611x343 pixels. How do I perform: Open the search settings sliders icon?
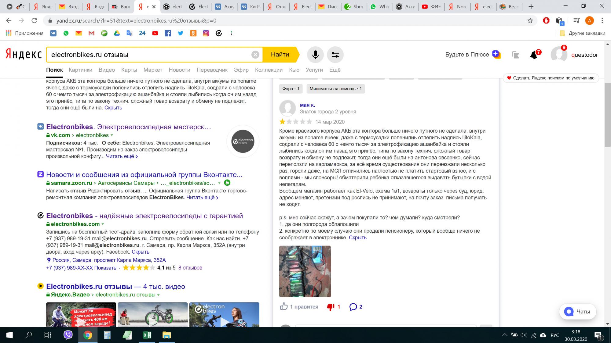335,55
